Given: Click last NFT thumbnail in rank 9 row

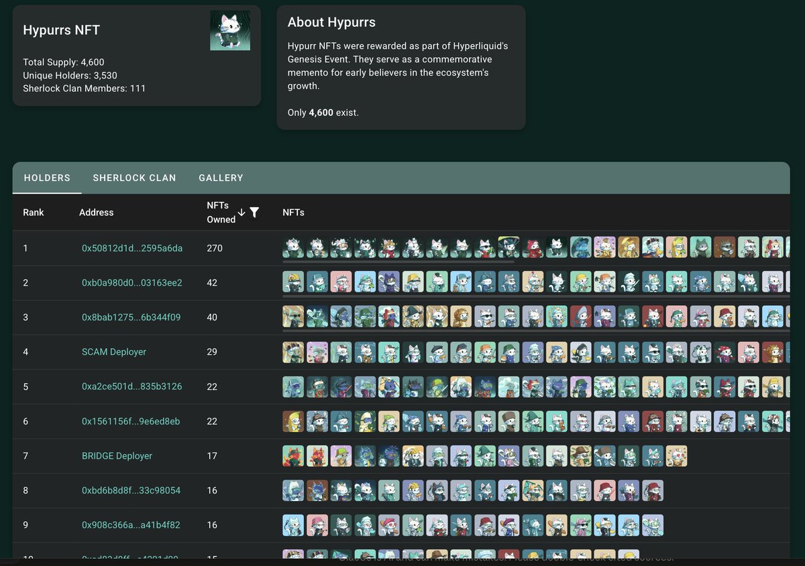Looking at the screenshot, I should coord(653,525).
